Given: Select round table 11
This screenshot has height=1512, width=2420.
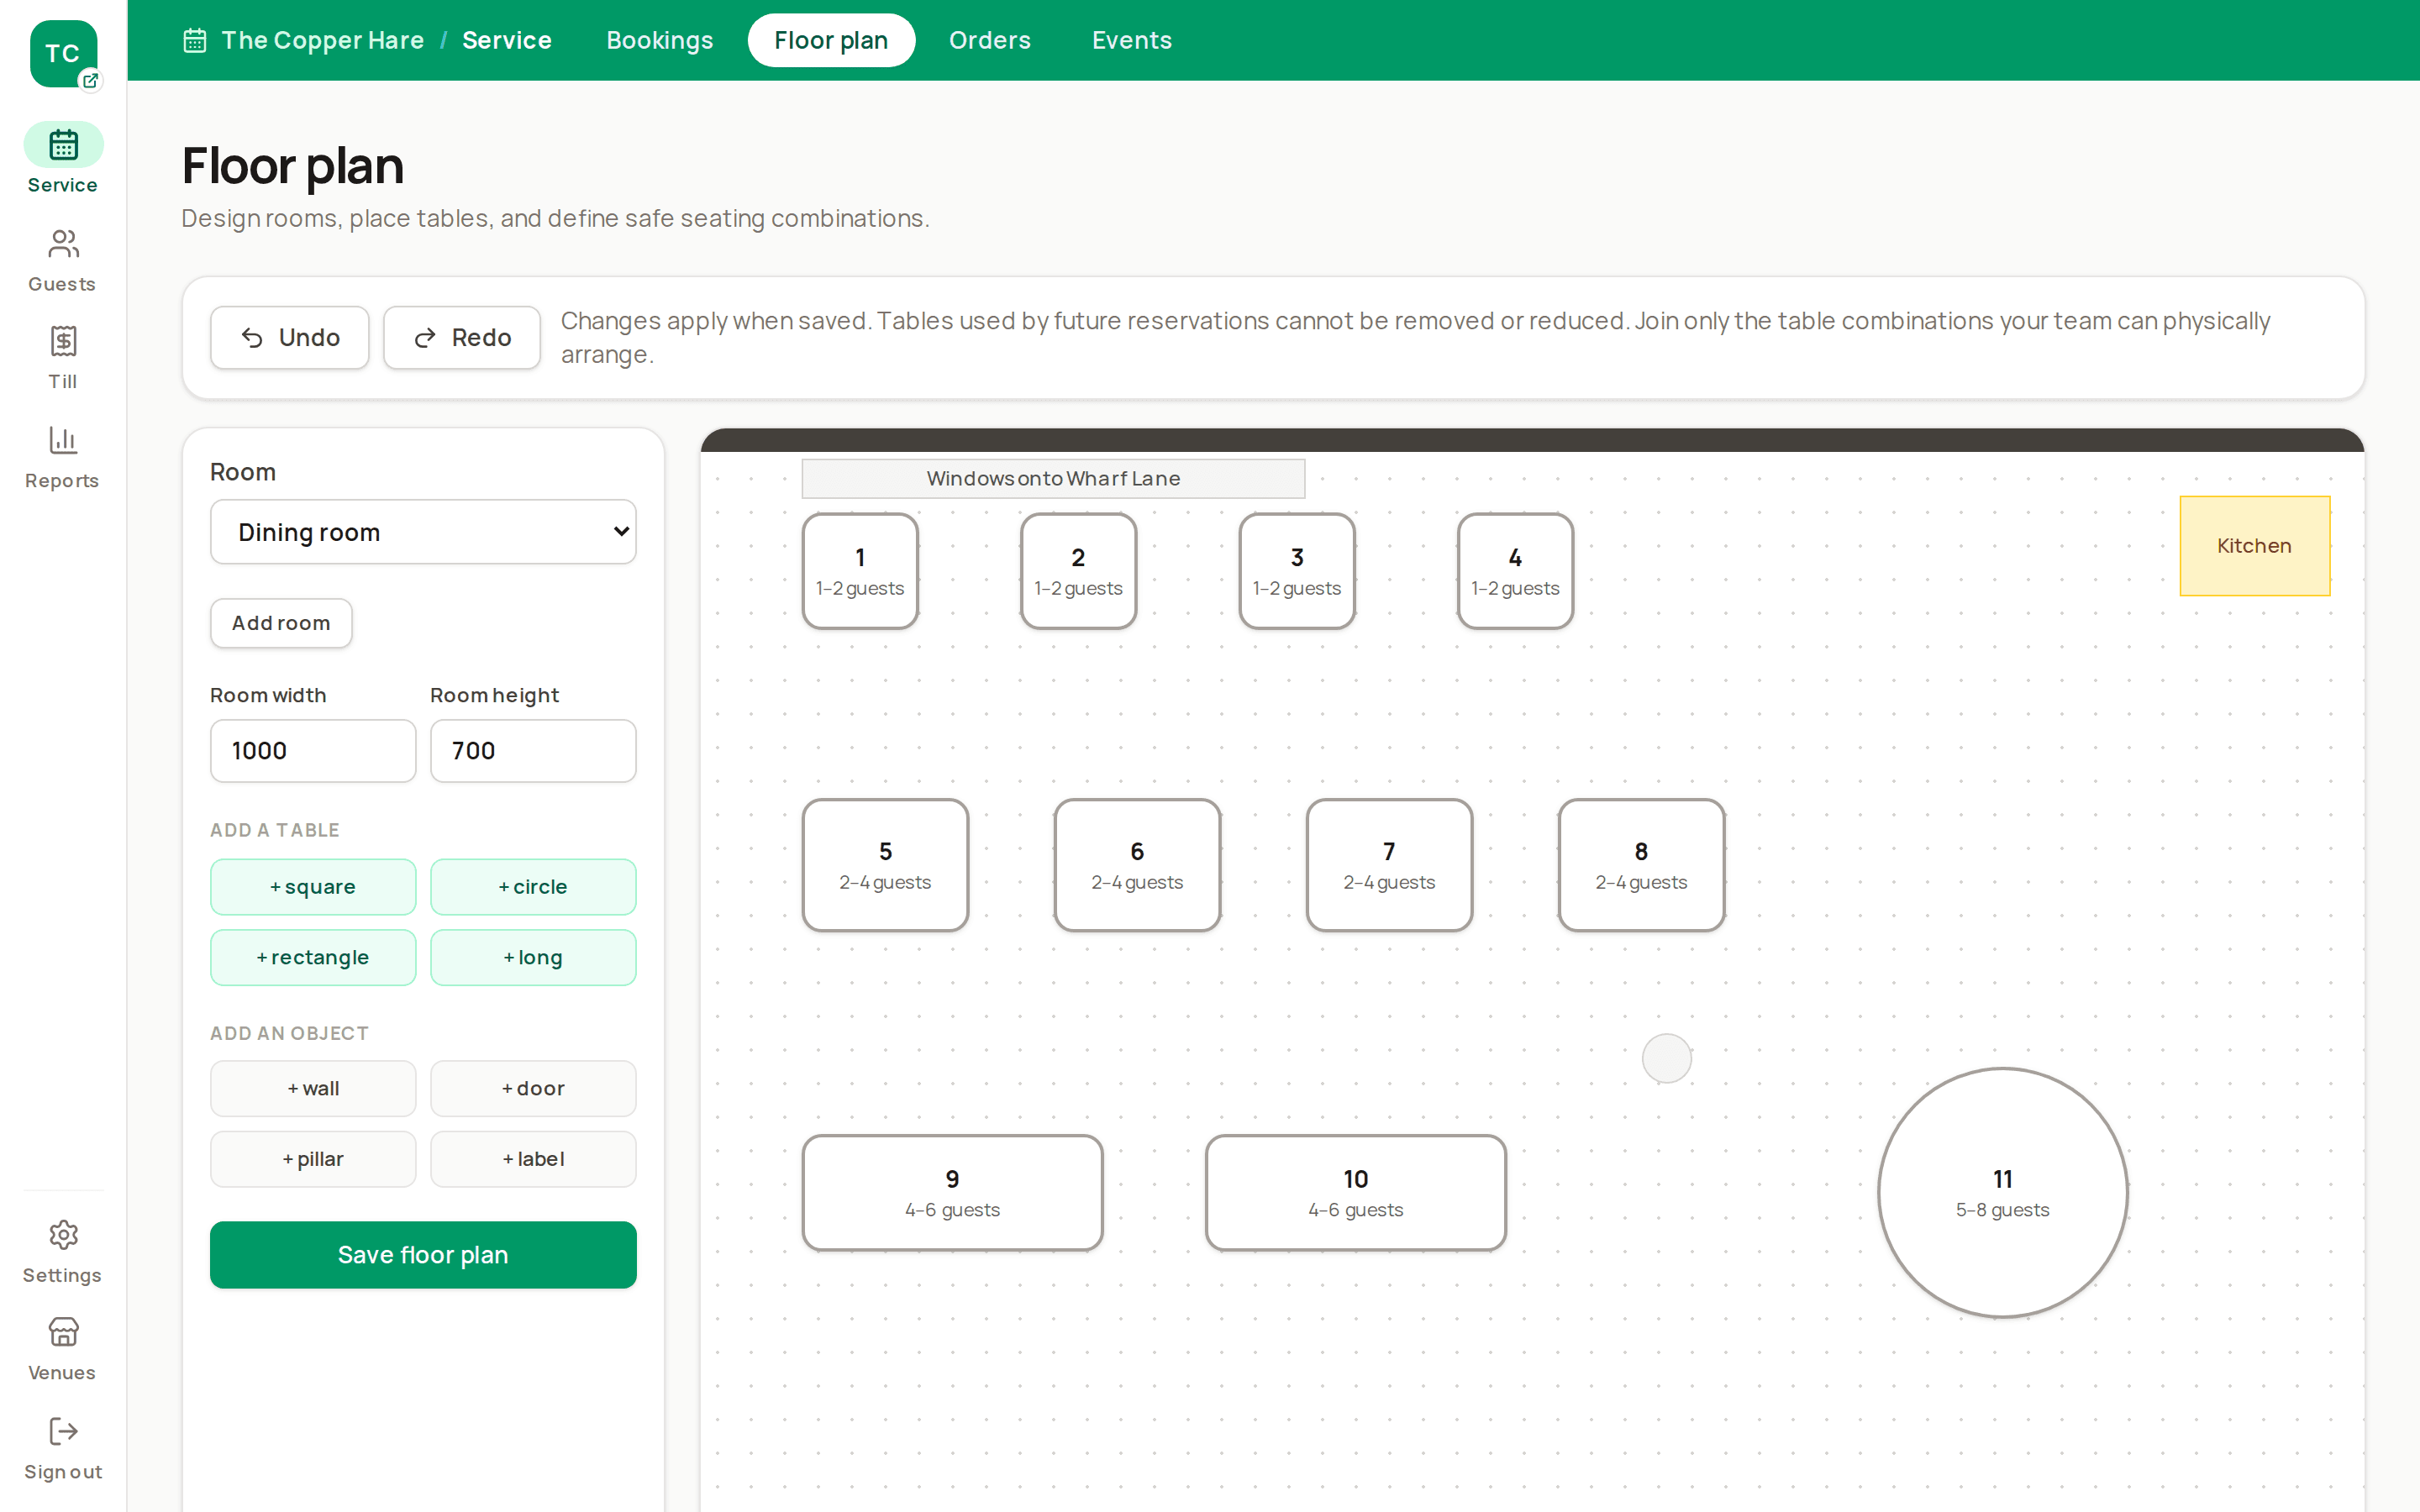Looking at the screenshot, I should tap(2002, 1193).
